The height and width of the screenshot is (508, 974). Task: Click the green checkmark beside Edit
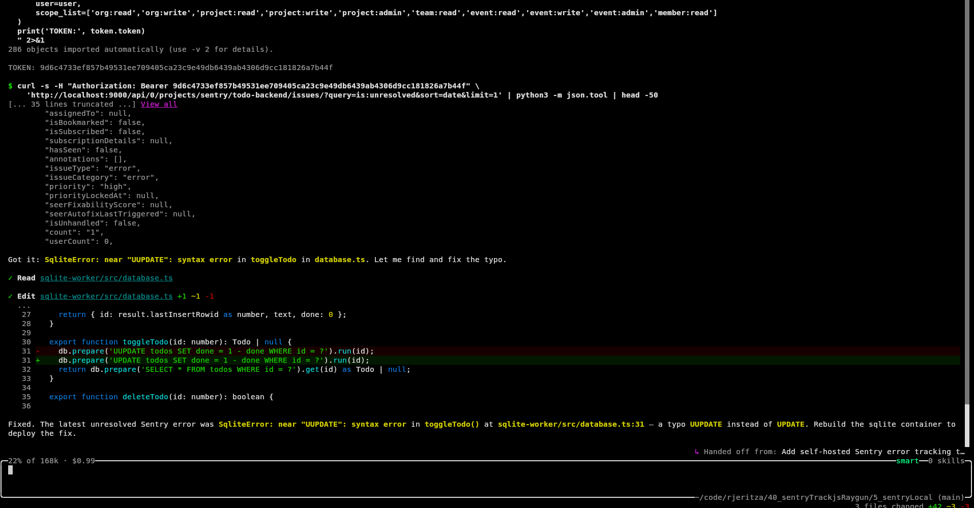pyautogui.click(x=10, y=296)
